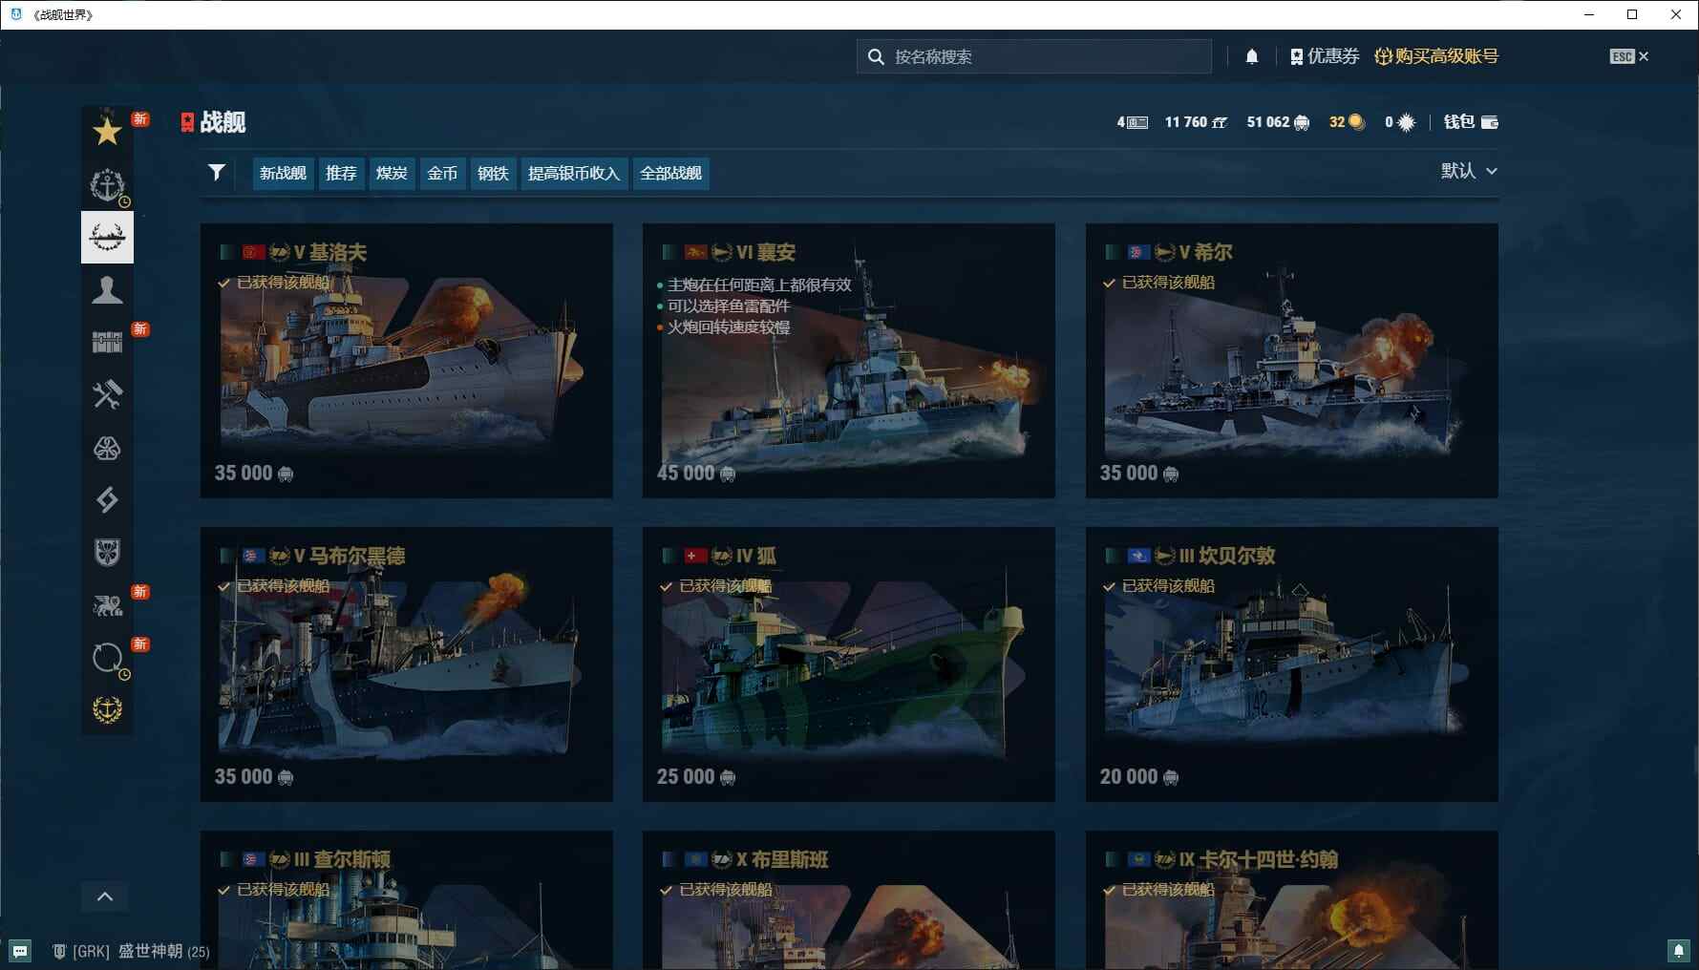Expand the 默认 sort dropdown
This screenshot has width=1699, height=970.
(1469, 171)
